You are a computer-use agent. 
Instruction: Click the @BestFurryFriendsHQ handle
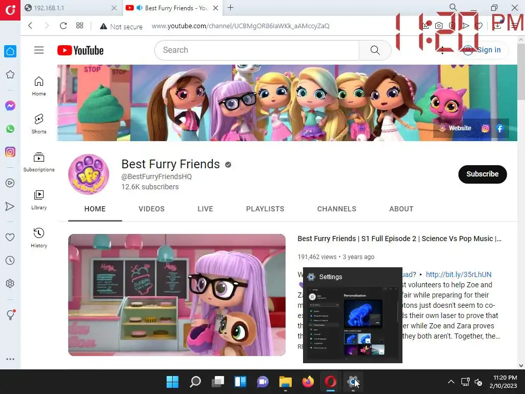pos(156,176)
